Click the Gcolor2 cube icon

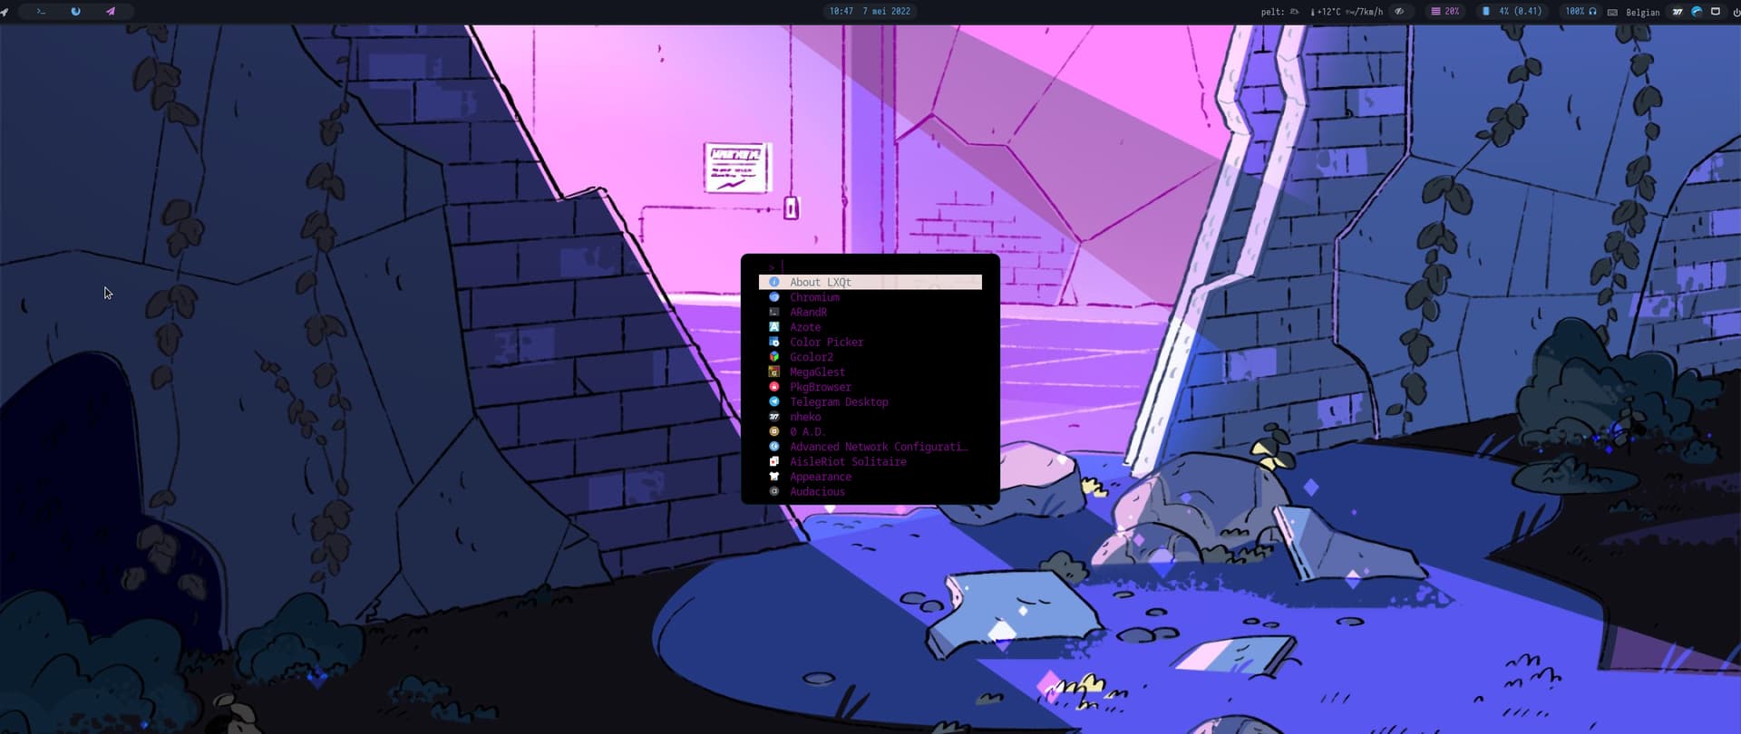[774, 357]
